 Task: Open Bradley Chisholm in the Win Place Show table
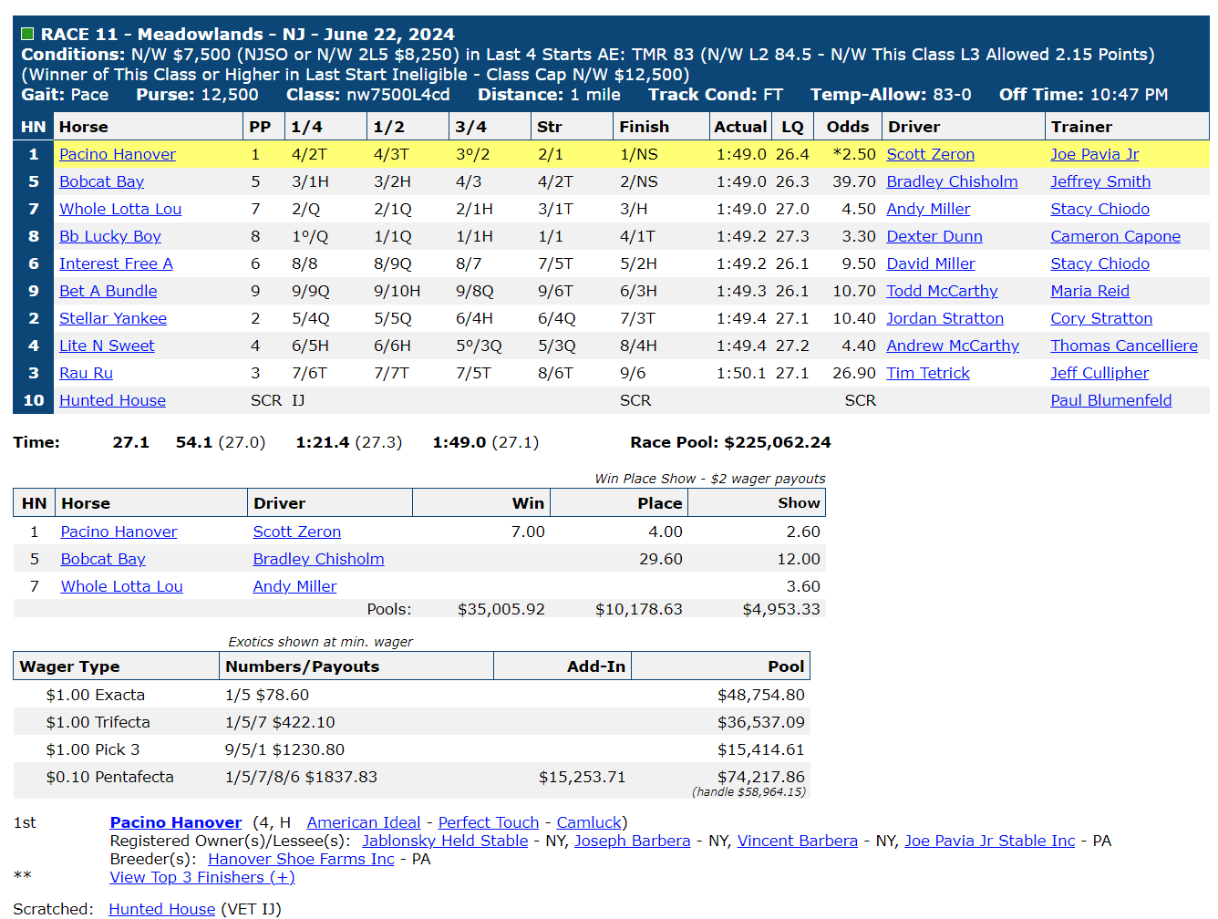[x=318, y=559]
